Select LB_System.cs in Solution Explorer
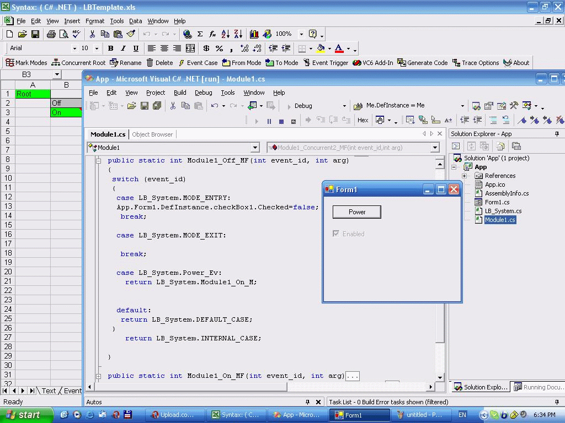This screenshot has height=423, width=565. click(x=503, y=211)
